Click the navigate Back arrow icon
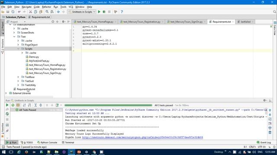Image resolution: width=277 pixels, height=155 pixels. pyautogui.click(x=58, y=12)
